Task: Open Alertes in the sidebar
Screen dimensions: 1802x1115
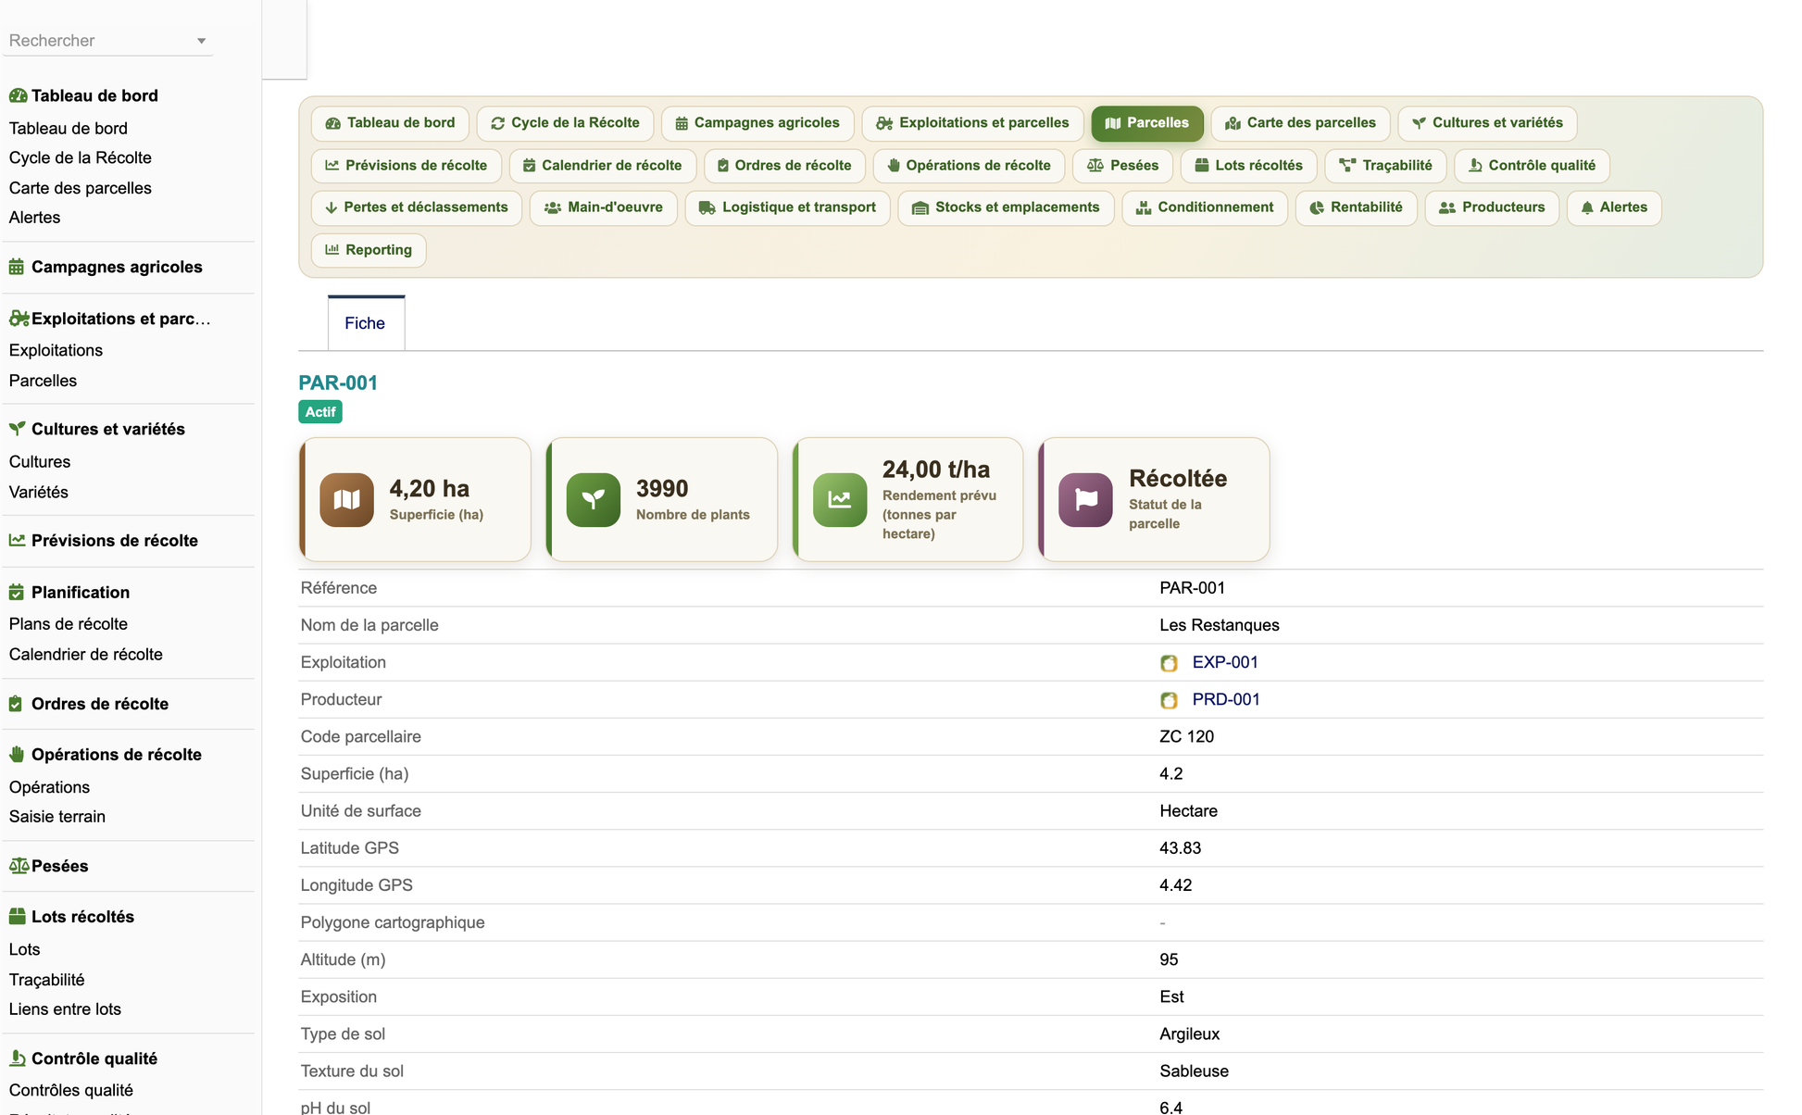Action: [35, 218]
